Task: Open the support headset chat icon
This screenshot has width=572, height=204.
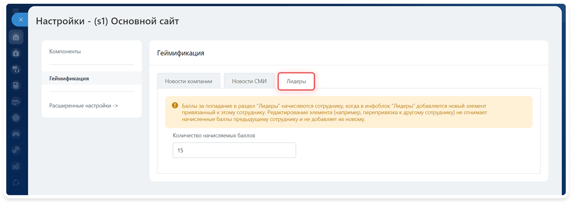Action: 16,69
